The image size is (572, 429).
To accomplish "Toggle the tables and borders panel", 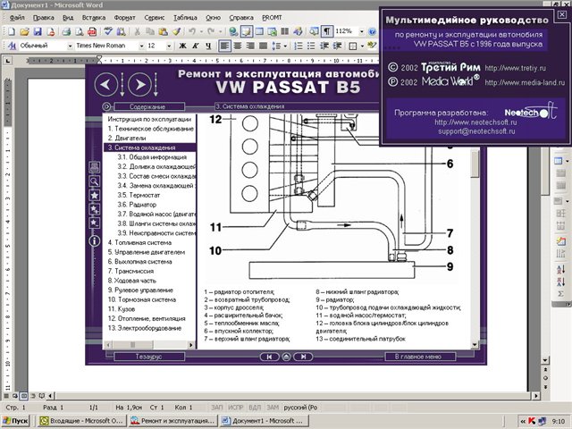I will (x=247, y=32).
